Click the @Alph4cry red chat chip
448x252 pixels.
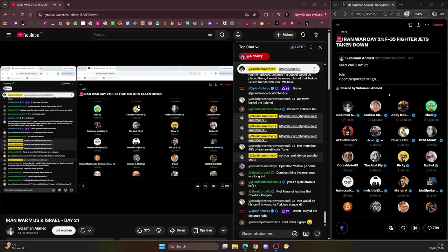254,56
